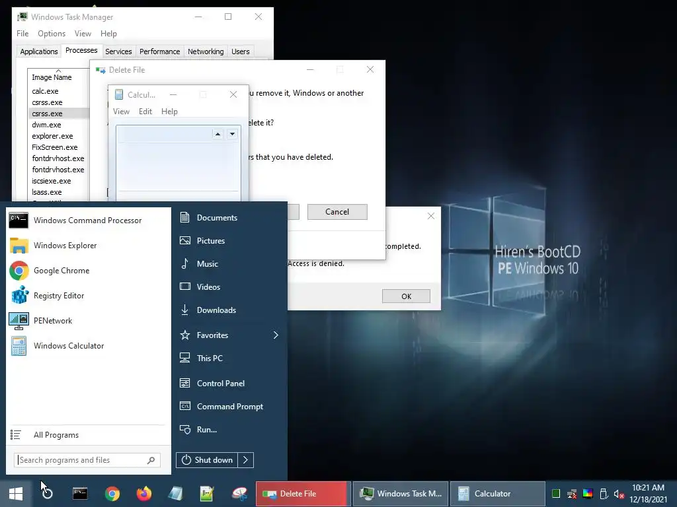The image size is (677, 507).
Task: Launch Chrome from the taskbar
Action: pyautogui.click(x=112, y=494)
